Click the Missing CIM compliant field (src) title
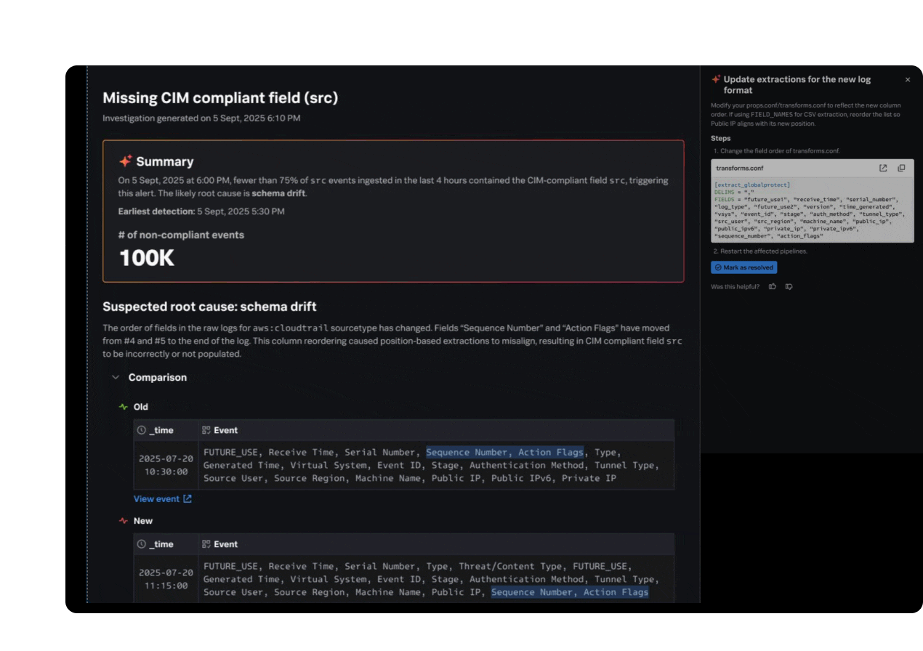Image resolution: width=923 pixels, height=651 pixels. pos(220,97)
